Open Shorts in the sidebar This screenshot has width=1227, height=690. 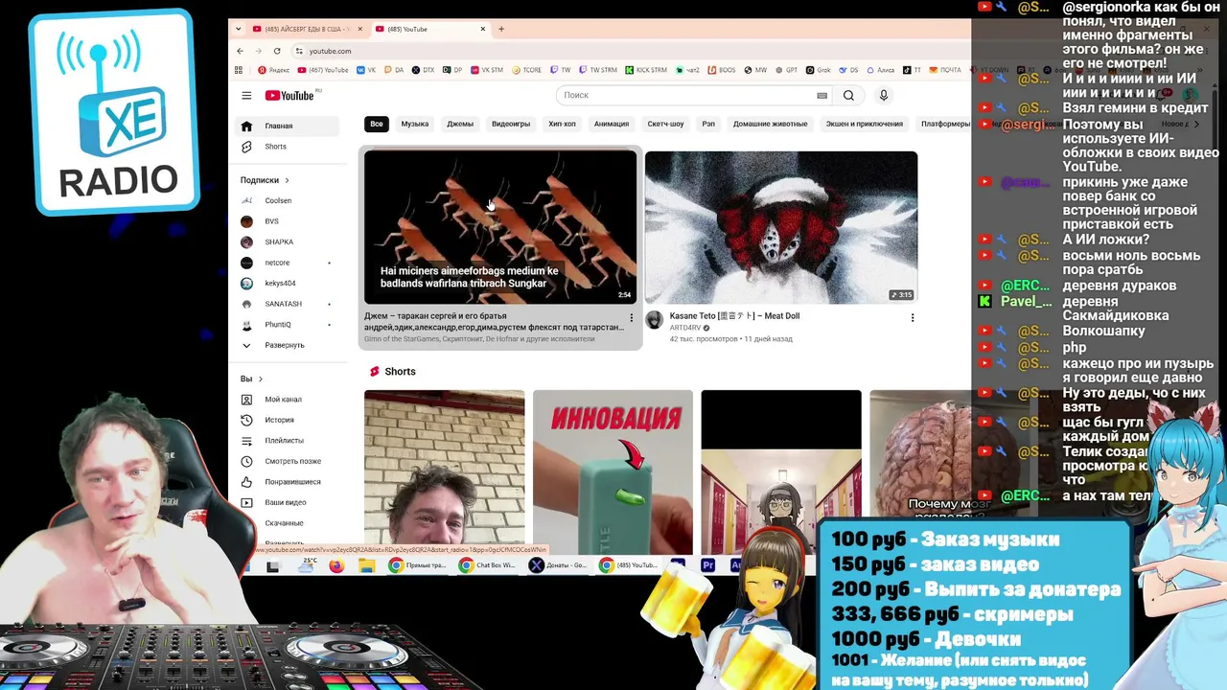tap(288, 147)
